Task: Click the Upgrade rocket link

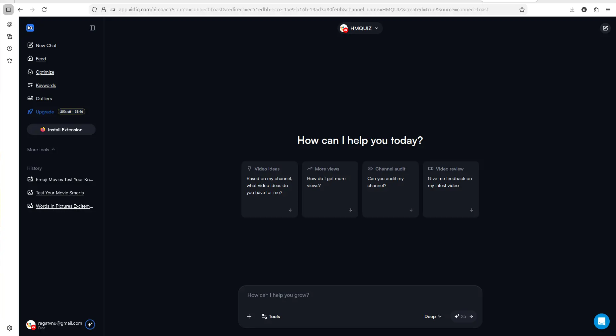Action: [x=41, y=112]
